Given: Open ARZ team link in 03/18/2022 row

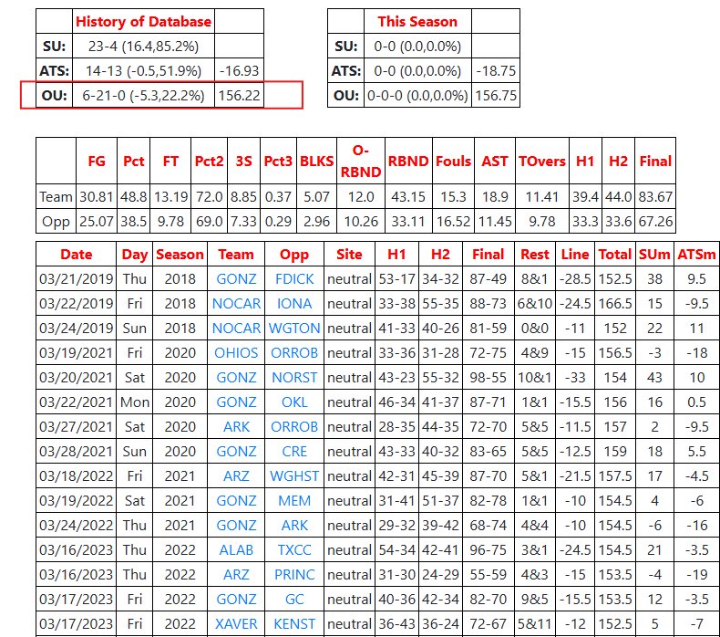Looking at the screenshot, I should [x=236, y=476].
